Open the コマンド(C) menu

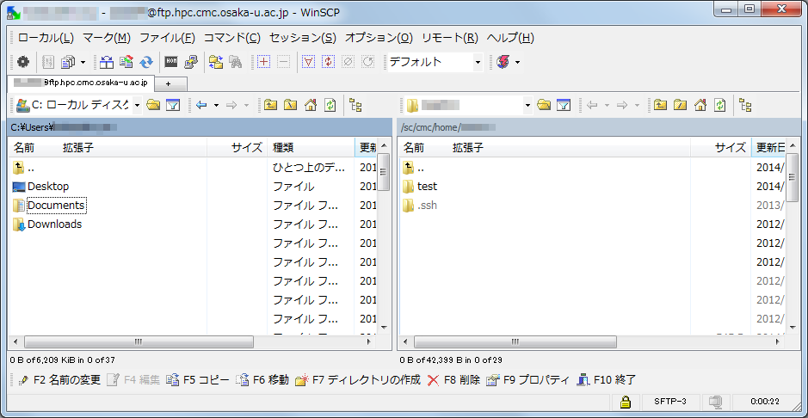coord(231,38)
